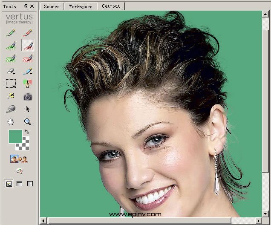The width and height of the screenshot is (271, 225).
Task: Toggle the first screen view mode button
Action: click(9, 184)
